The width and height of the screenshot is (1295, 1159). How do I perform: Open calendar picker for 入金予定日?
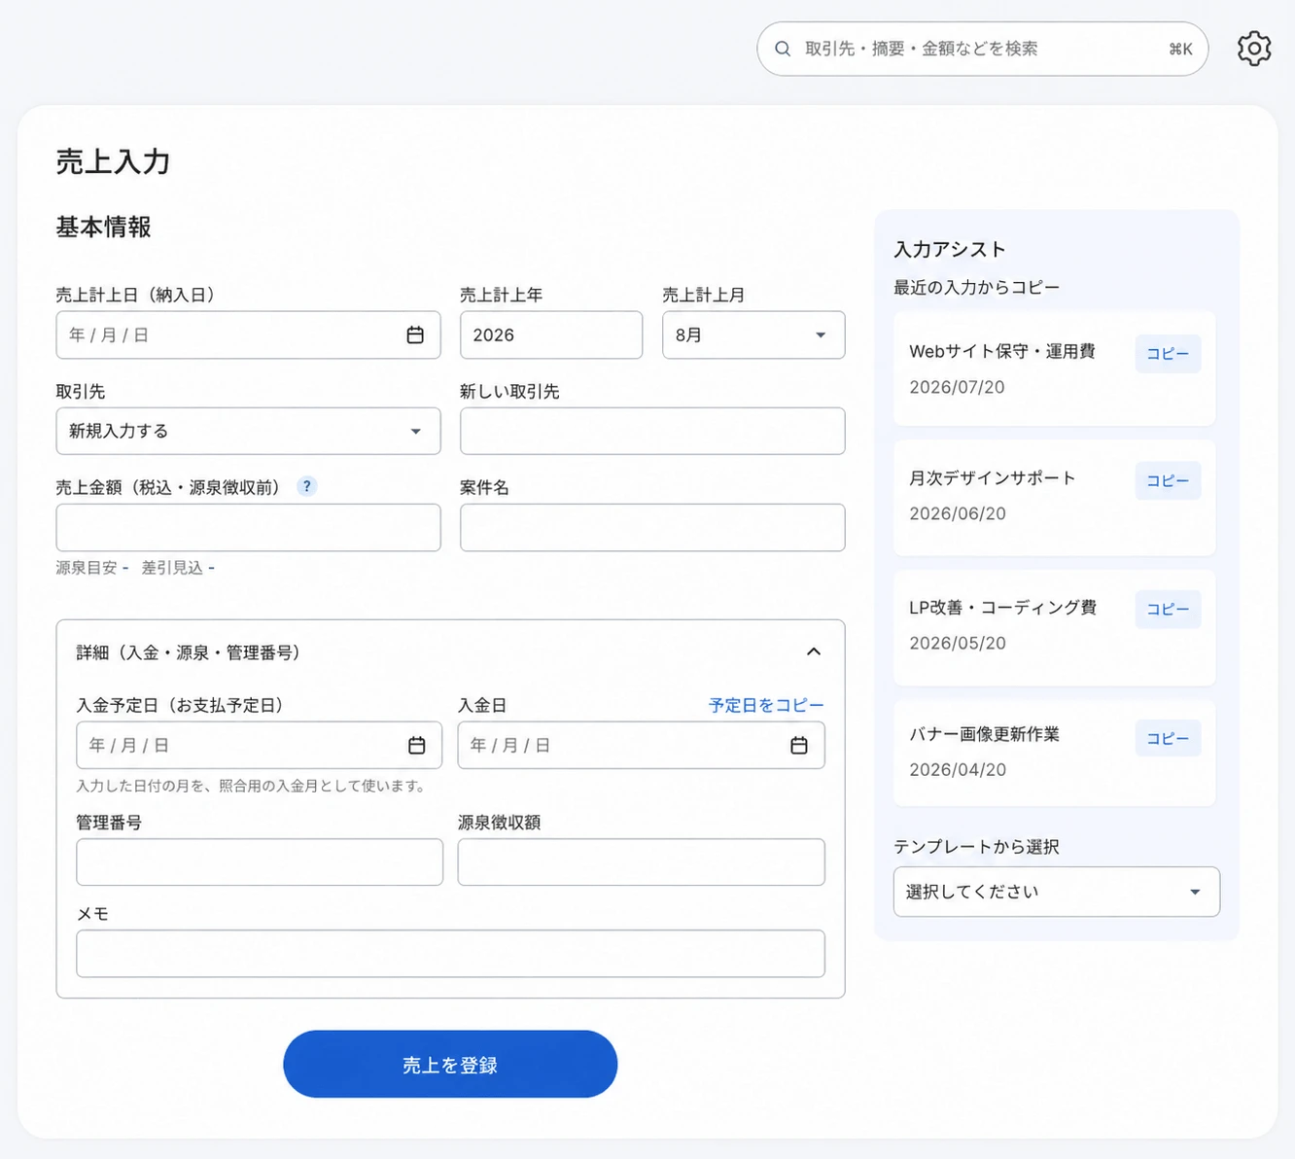coord(416,745)
